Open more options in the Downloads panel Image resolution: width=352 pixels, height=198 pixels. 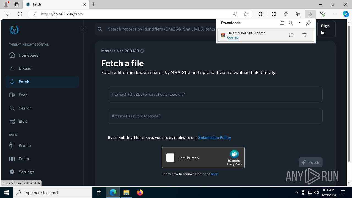(299, 23)
